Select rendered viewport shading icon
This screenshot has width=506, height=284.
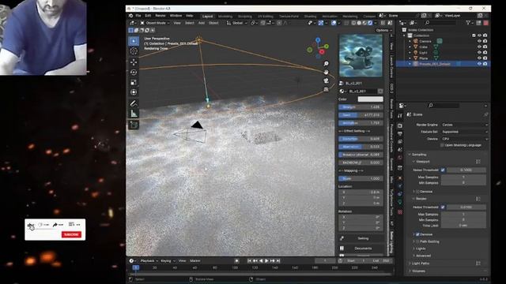tap(370, 23)
